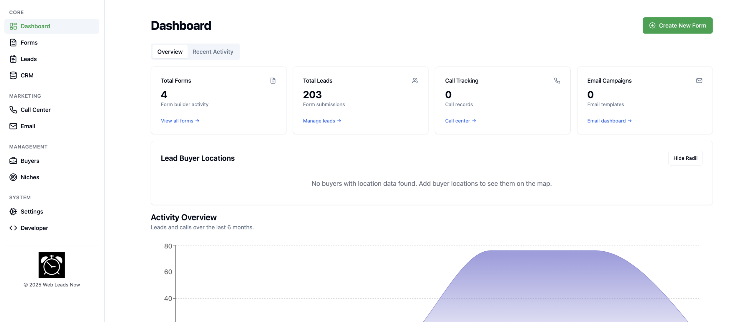Click the Activity Overview heading
This screenshot has height=322, width=755.
183,218
